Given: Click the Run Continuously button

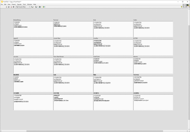Looking at the screenshot, I should [9, 7].
